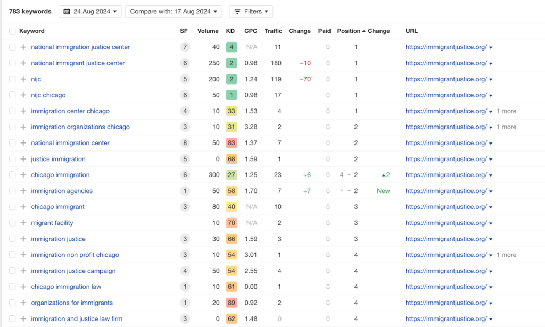
Task: Click plus icon next to 'migrant facility'
Action: tap(23, 223)
